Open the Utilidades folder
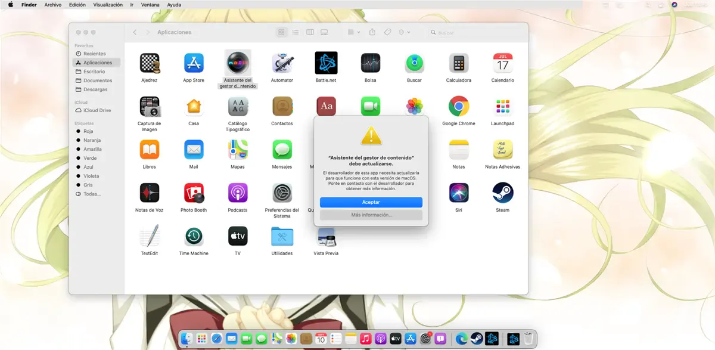This screenshot has width=715, height=350. tap(282, 236)
